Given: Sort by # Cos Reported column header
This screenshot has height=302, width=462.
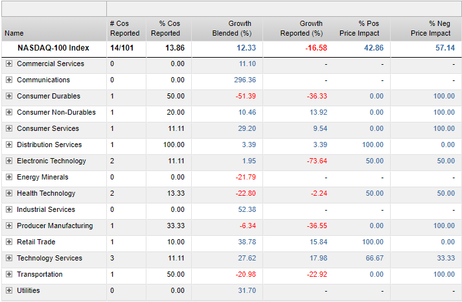Looking at the screenshot, I should click(124, 29).
